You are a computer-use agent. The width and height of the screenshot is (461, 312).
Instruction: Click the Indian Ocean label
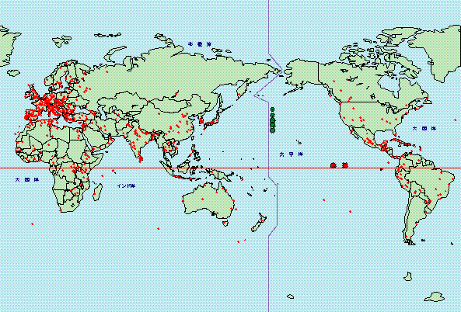pos(126,185)
